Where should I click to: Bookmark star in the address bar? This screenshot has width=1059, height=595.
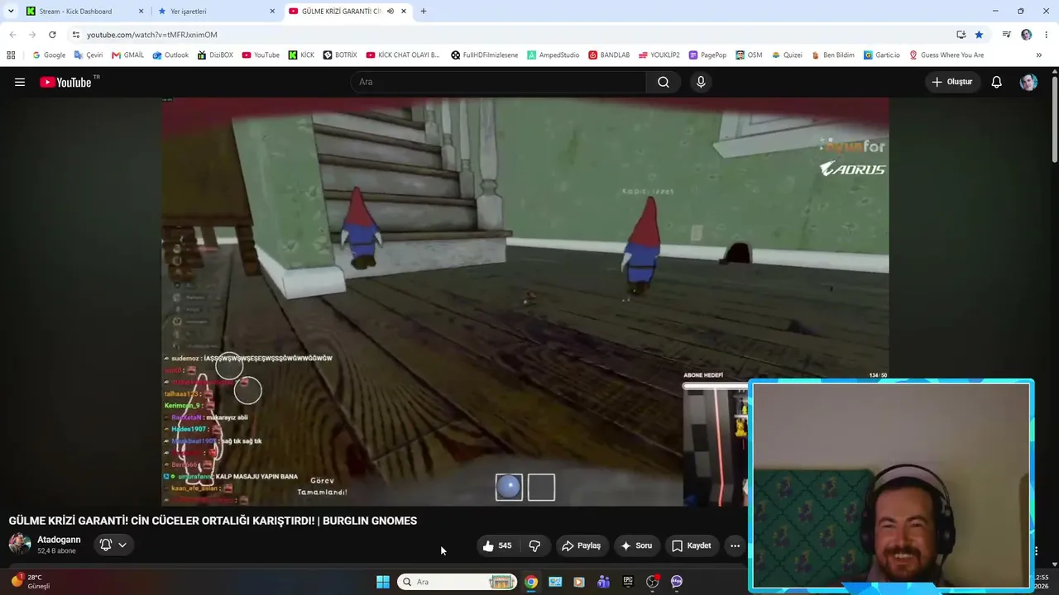tap(979, 35)
